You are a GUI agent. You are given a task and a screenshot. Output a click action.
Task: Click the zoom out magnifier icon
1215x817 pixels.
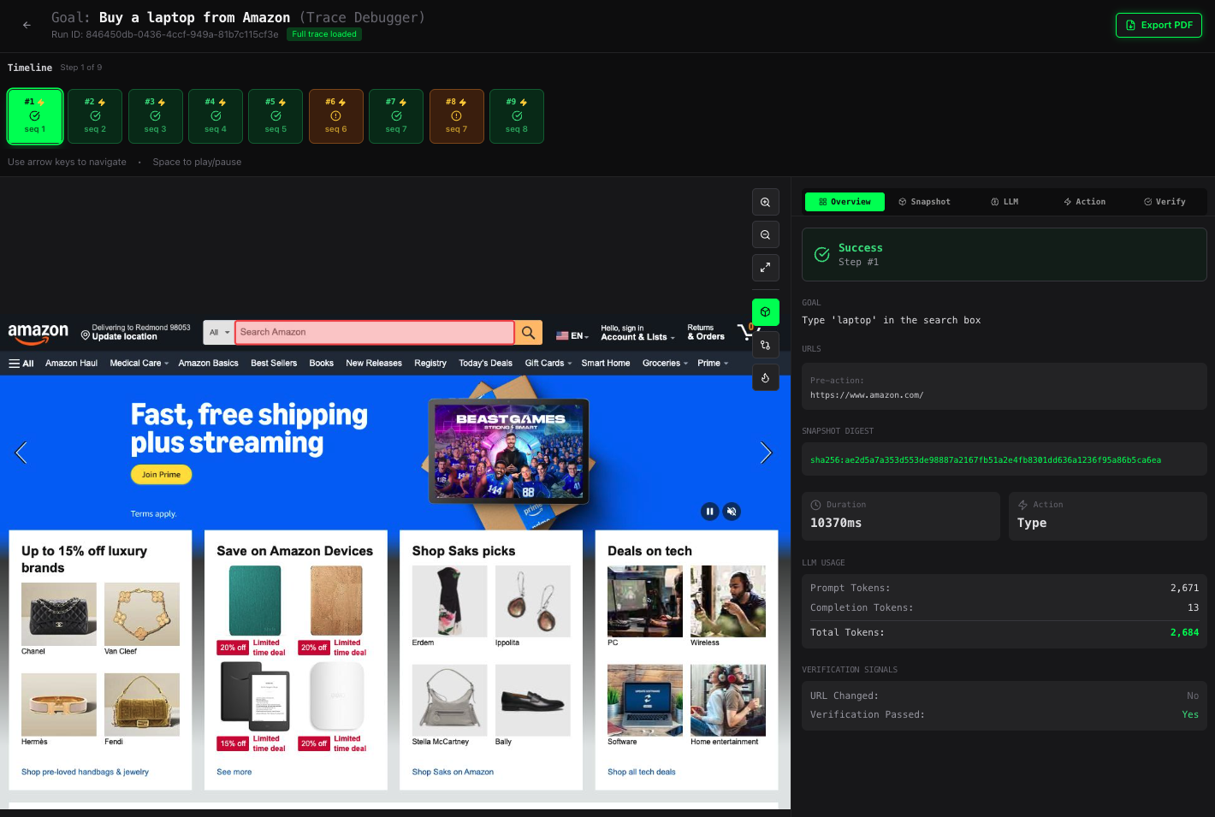[x=765, y=235]
